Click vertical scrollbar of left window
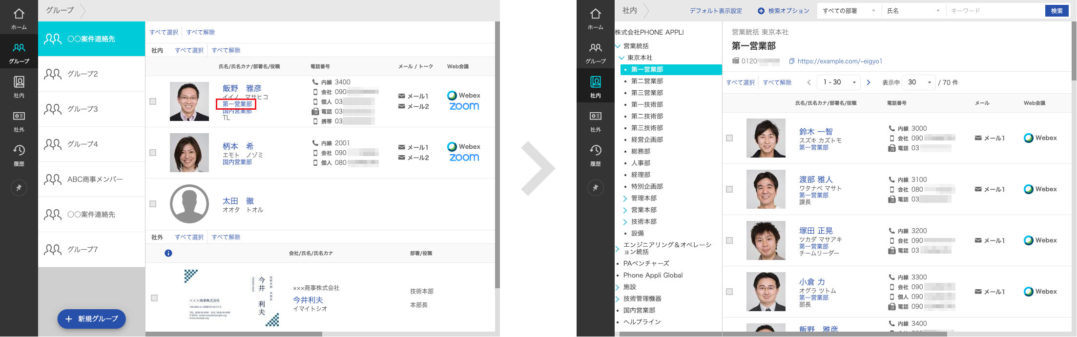The image size is (1077, 337). (497, 155)
